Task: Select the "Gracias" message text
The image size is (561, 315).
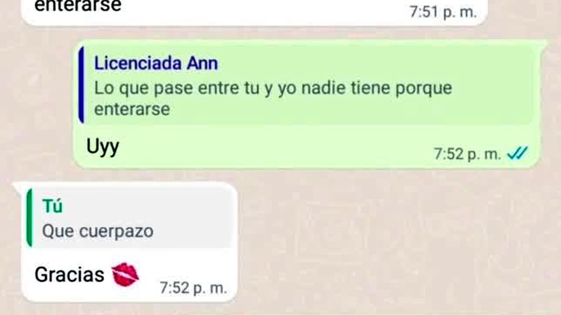Action: point(69,275)
